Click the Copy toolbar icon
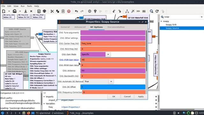This screenshot has width=204, height=115. (x=58, y=11)
